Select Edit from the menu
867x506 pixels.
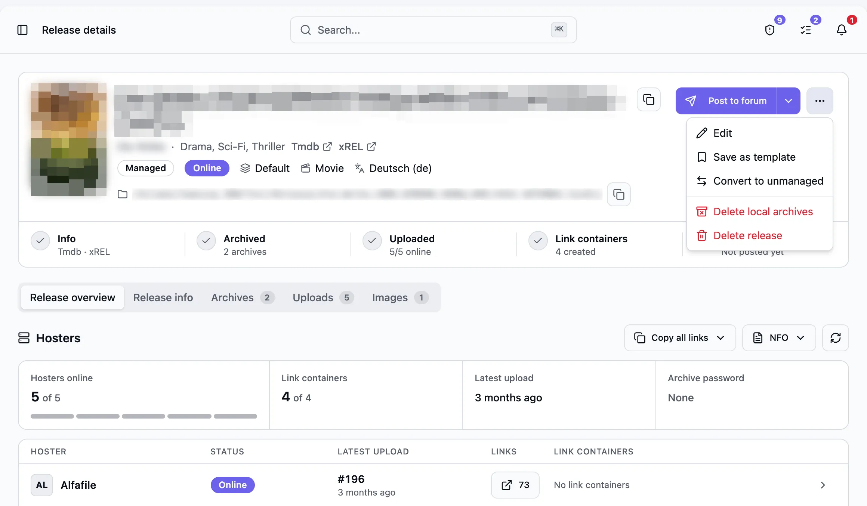pyautogui.click(x=760, y=133)
